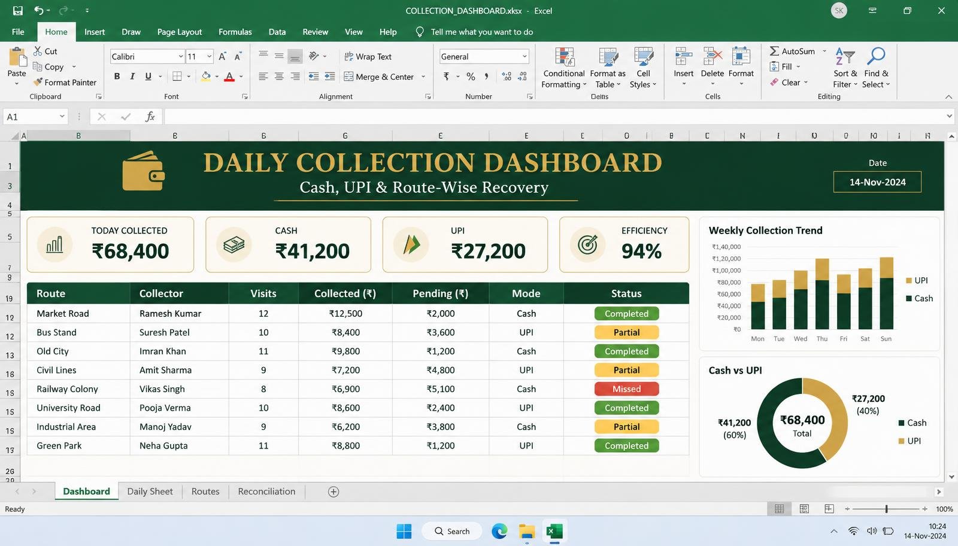The height and width of the screenshot is (546, 958).
Task: Click the Cut scissors icon
Action: (x=38, y=51)
